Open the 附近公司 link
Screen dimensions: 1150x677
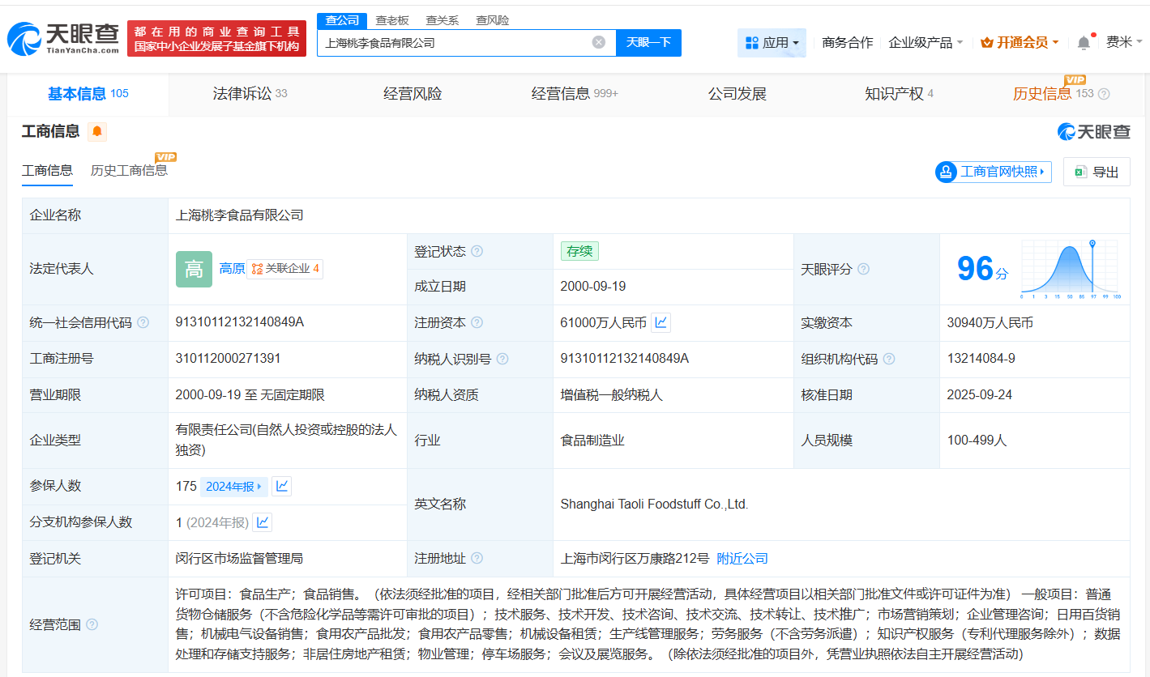point(743,558)
